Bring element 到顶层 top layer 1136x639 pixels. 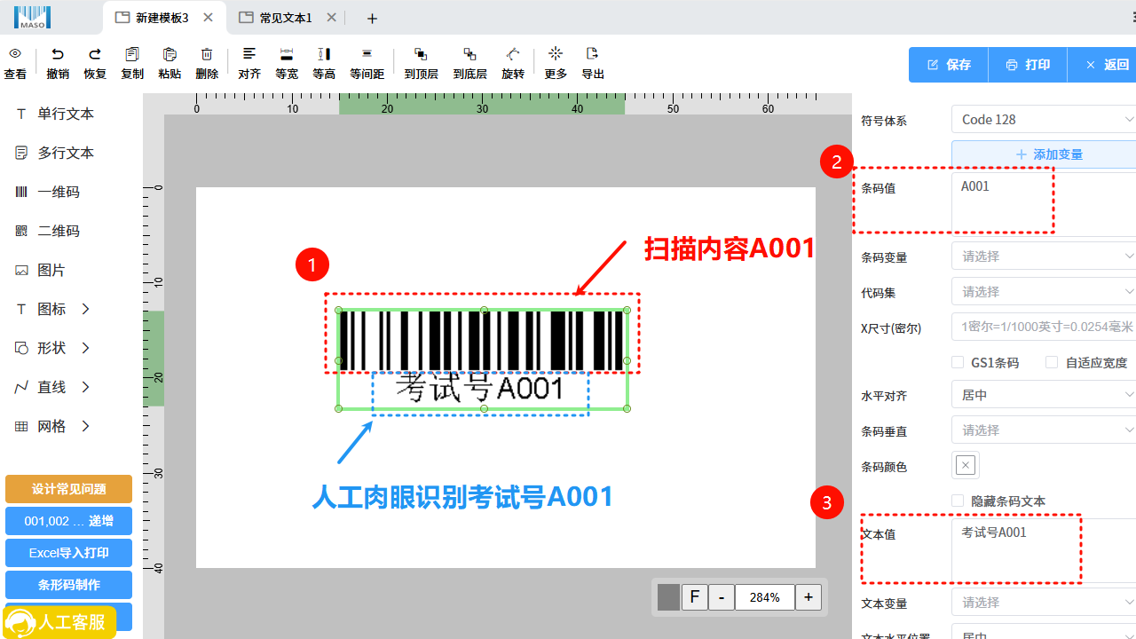tap(421, 54)
